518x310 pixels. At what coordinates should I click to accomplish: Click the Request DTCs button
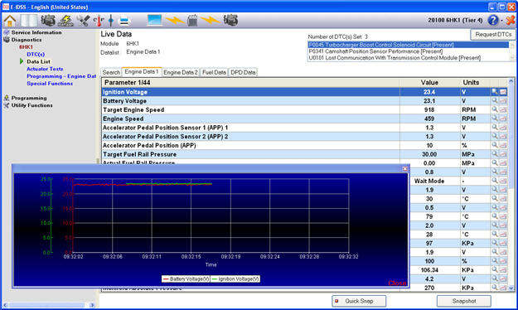coord(493,34)
